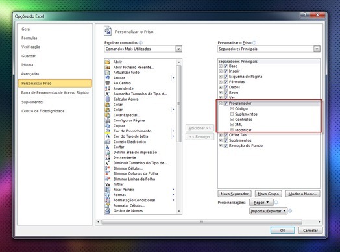Click the Novo Grupo button
This screenshot has width=340, height=252.
click(x=269, y=194)
